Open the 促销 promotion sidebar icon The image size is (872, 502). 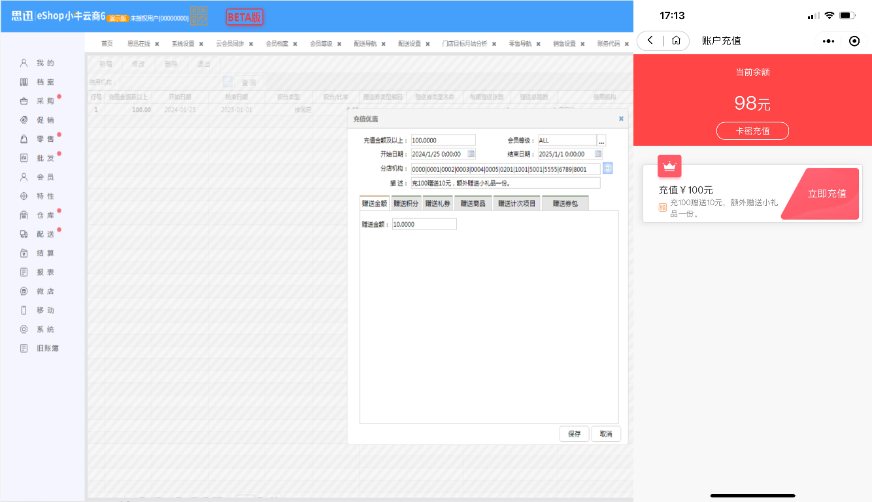tap(24, 120)
